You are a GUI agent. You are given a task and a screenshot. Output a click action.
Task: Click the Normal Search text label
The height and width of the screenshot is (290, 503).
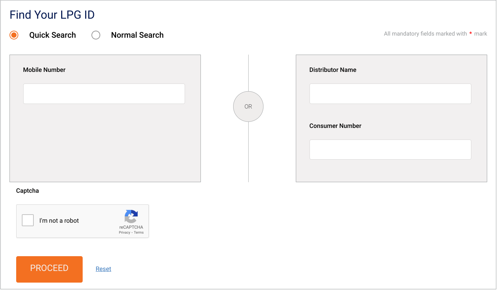point(137,35)
